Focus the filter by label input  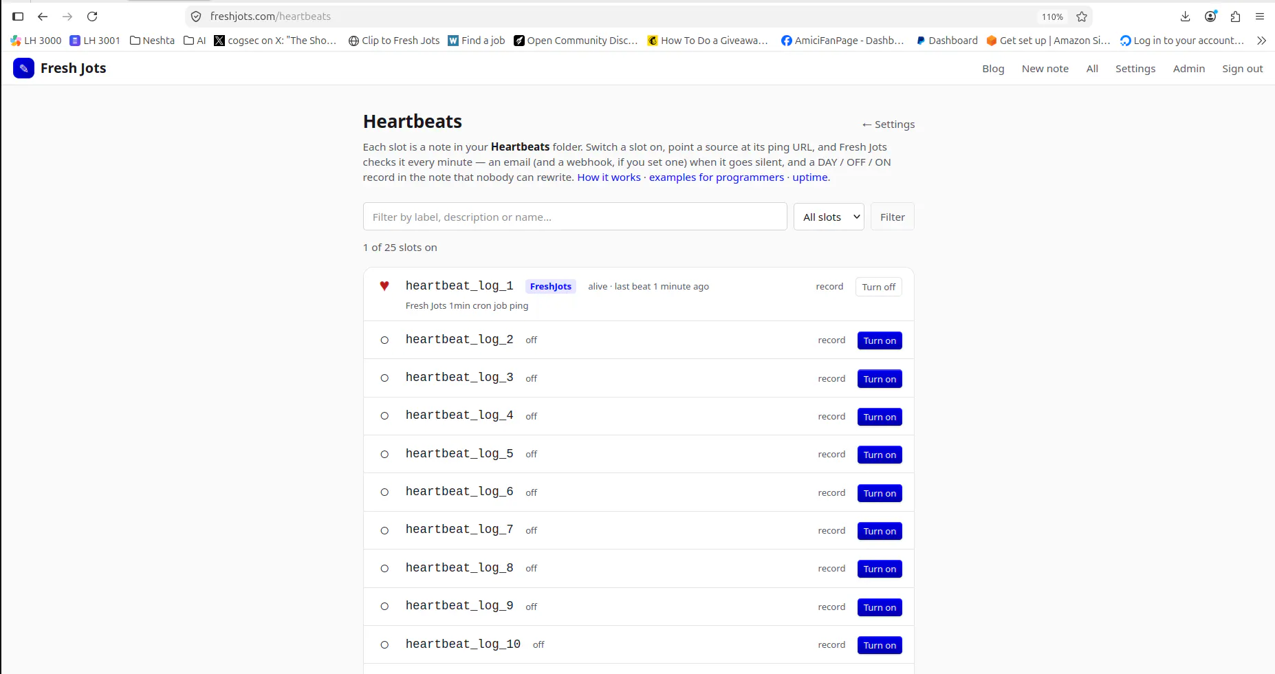coord(575,217)
